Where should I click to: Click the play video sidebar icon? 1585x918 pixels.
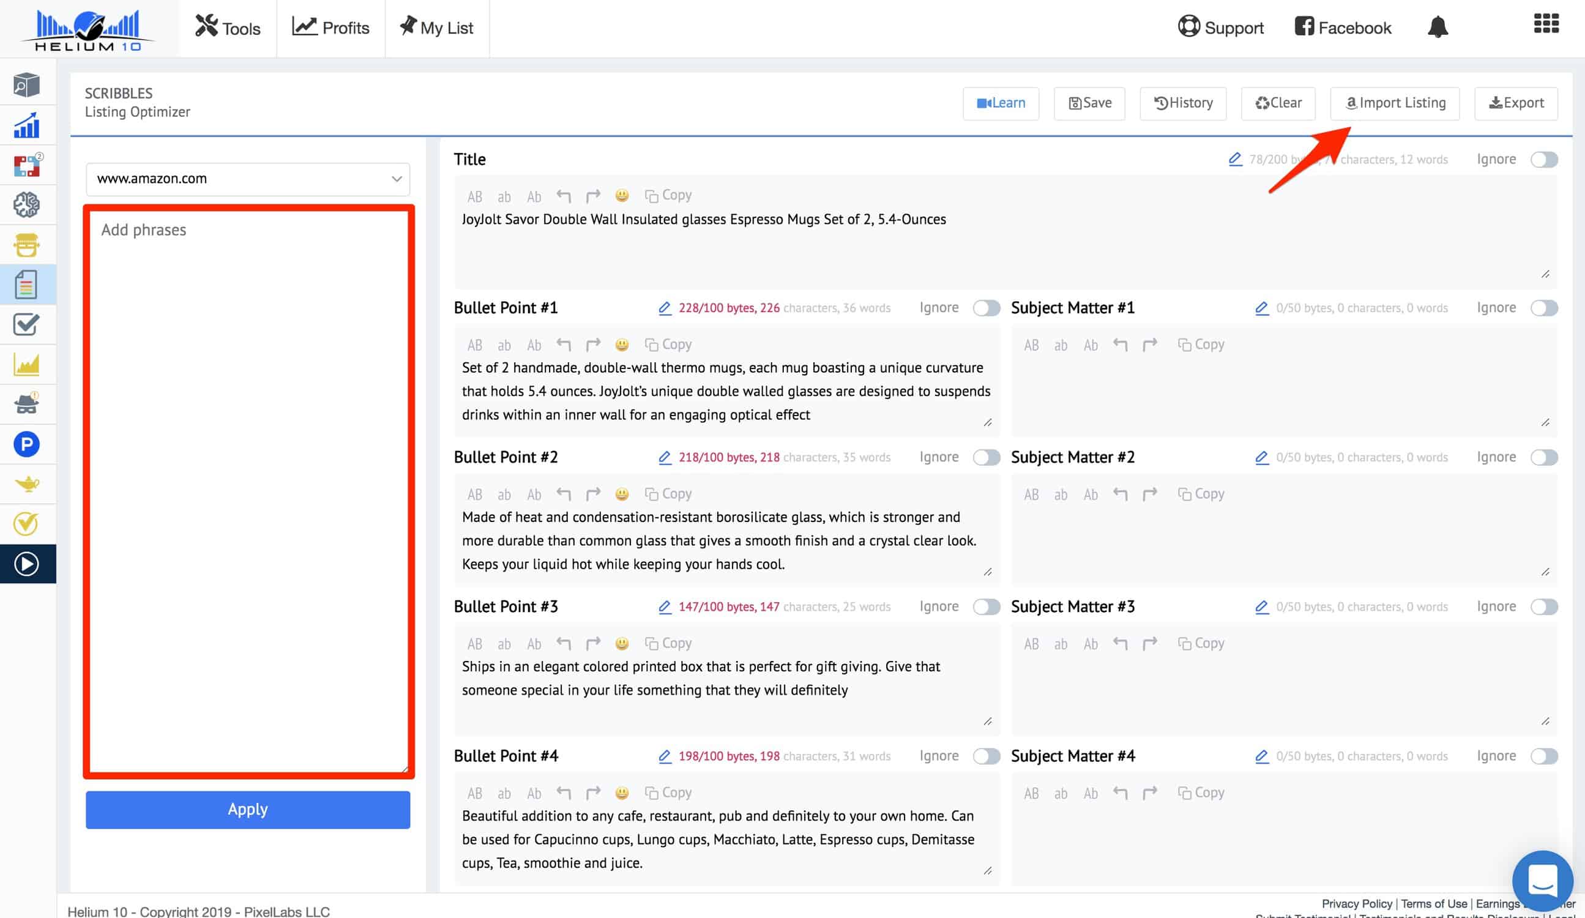[x=26, y=564]
